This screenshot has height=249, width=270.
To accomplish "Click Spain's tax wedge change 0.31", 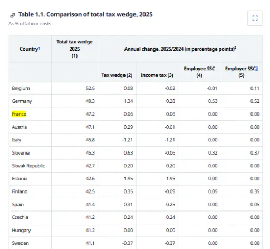I will (x=128, y=205).
